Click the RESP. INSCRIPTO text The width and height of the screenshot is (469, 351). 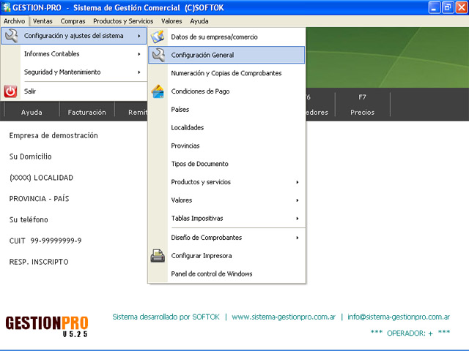click(39, 262)
